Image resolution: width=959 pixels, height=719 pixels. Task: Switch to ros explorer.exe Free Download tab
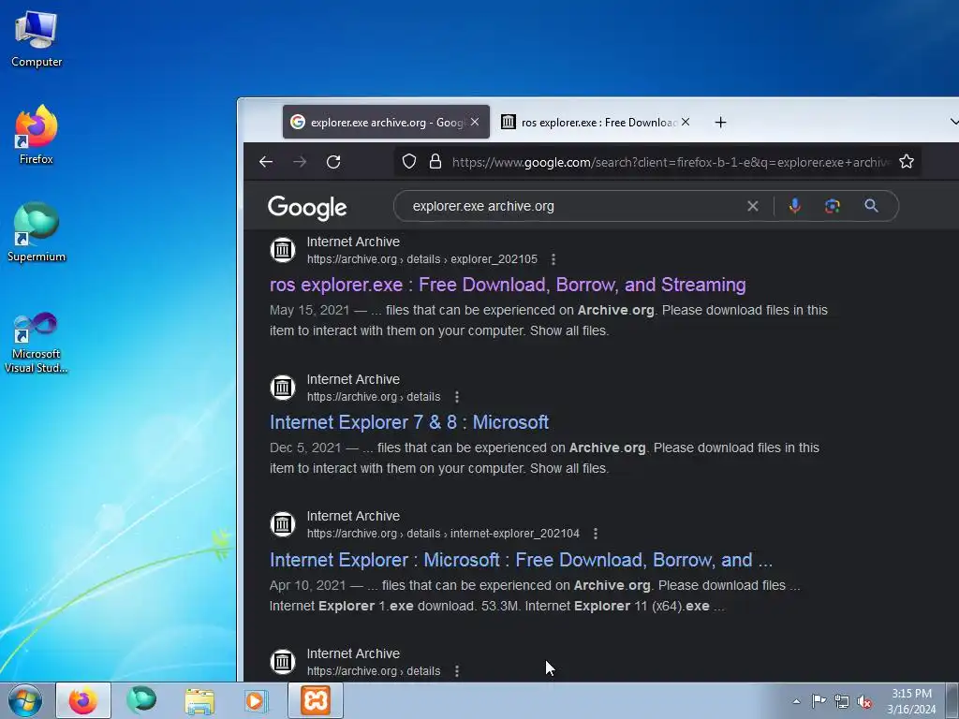coord(597,123)
